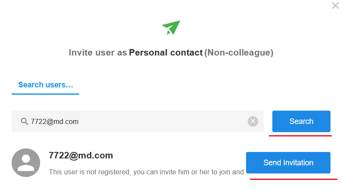
Task: Click the red line under Send Invitation
Action: click(x=293, y=179)
